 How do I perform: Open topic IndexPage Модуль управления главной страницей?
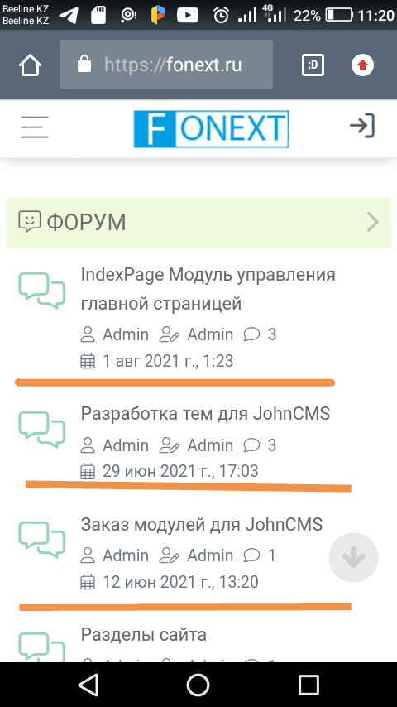(x=208, y=289)
